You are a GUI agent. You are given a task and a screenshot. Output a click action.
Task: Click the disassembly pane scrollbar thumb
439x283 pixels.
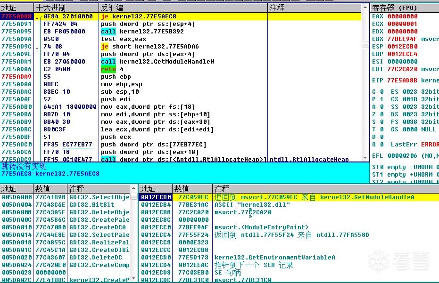(x=365, y=44)
